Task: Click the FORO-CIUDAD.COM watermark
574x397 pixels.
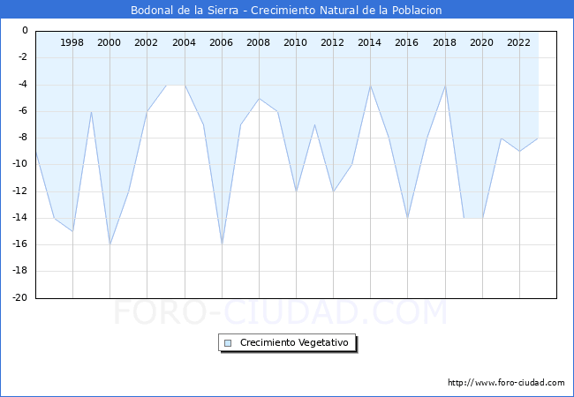Action: (x=281, y=312)
